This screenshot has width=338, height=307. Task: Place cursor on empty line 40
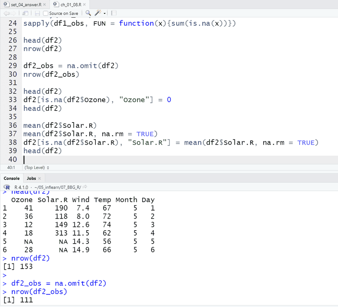click(181, 160)
